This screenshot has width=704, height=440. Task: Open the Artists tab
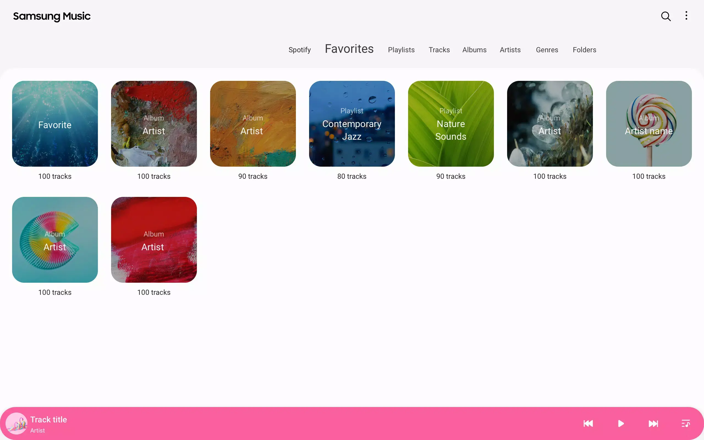pyautogui.click(x=510, y=50)
